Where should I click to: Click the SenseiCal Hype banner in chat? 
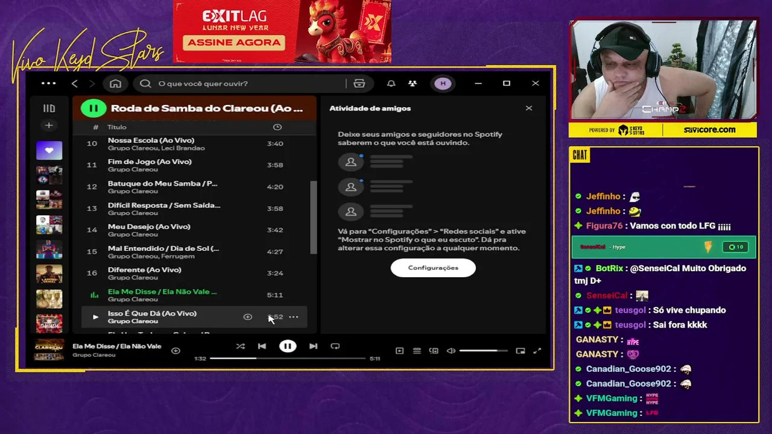[663, 247]
